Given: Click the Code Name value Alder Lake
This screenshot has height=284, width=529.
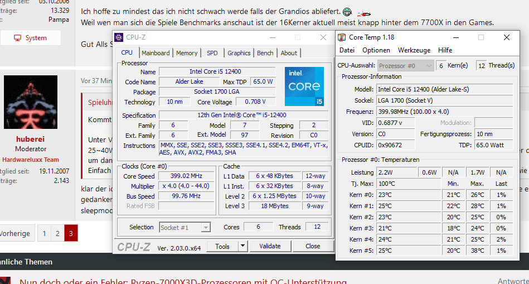Looking at the screenshot, I should pyautogui.click(x=189, y=81).
